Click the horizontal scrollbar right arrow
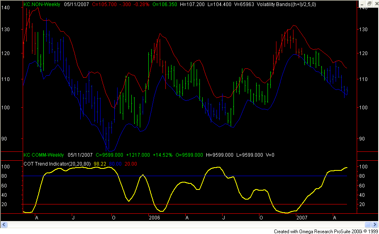This screenshot has height=234, width=379. pos(375,225)
